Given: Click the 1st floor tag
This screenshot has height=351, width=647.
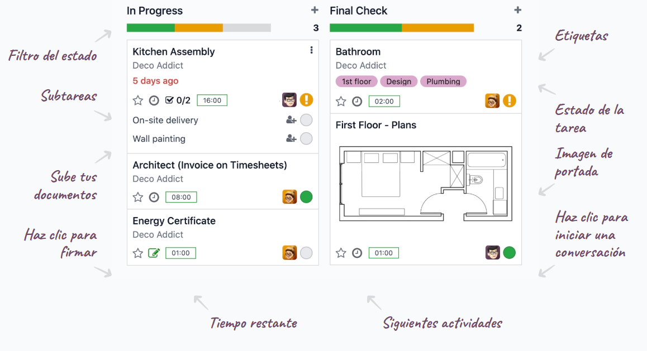Looking at the screenshot, I should click(356, 81).
